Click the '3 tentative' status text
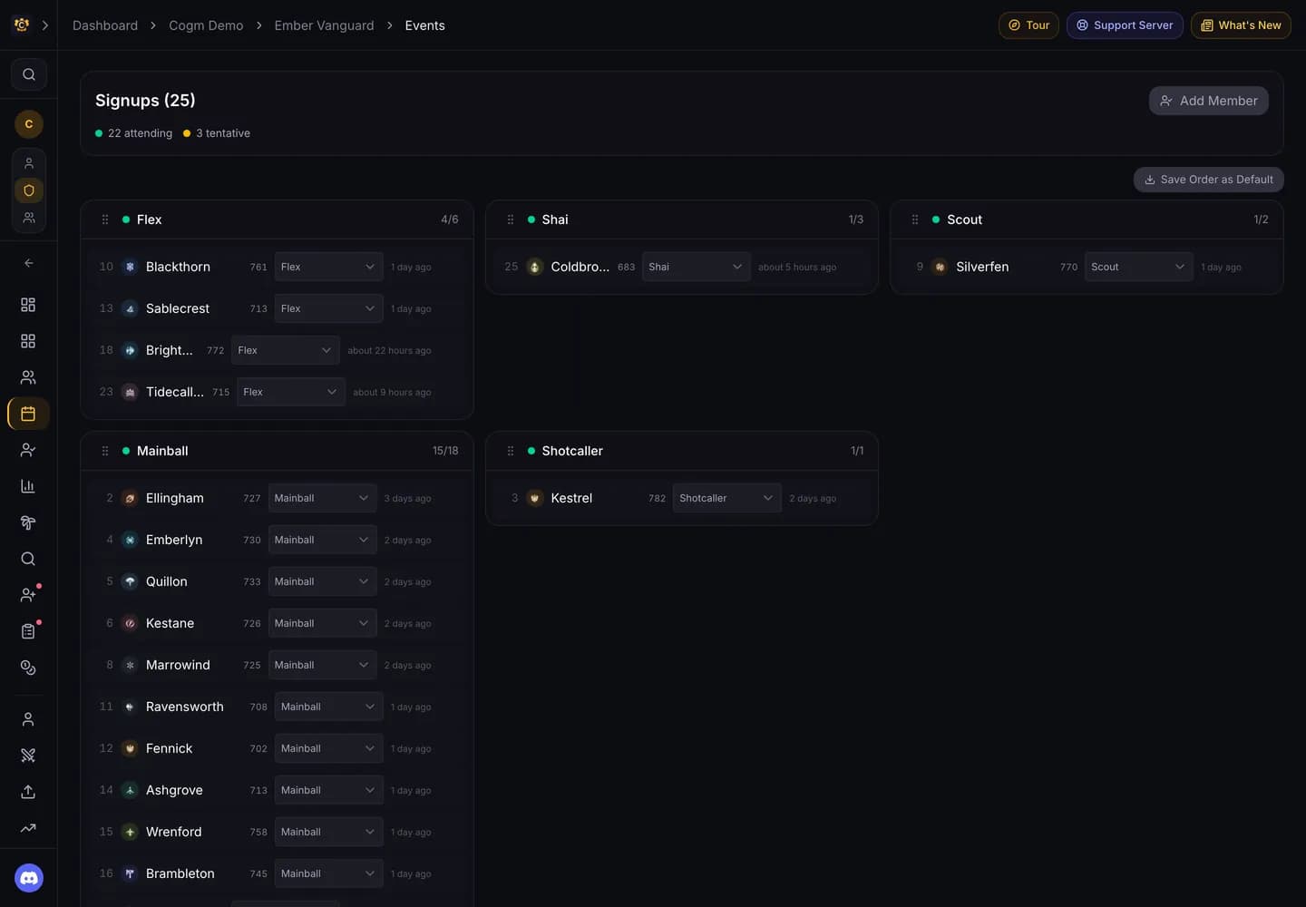The width and height of the screenshot is (1306, 907). [223, 133]
